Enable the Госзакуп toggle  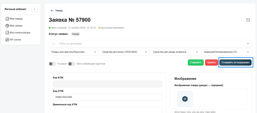[52, 64]
